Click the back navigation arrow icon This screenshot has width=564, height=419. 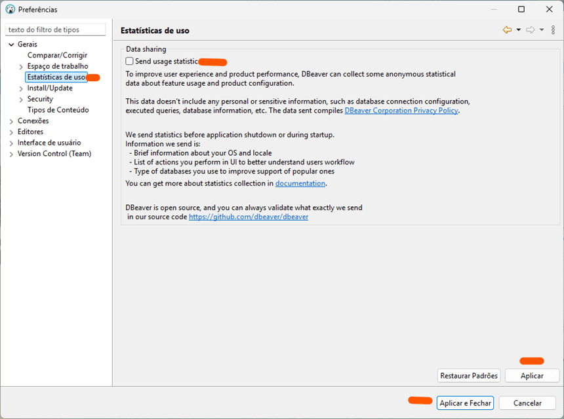click(507, 30)
